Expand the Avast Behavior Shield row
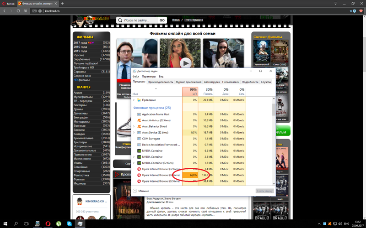This screenshot has height=228, width=366. tap(134, 127)
